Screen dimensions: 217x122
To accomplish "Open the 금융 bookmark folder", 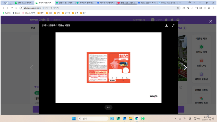I will (49, 13).
